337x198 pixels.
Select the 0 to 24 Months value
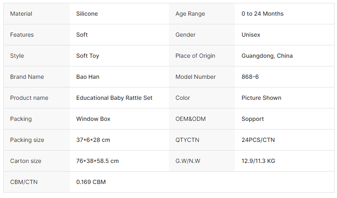(263, 14)
